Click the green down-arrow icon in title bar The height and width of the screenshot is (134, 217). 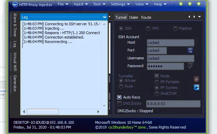click(x=181, y=4)
